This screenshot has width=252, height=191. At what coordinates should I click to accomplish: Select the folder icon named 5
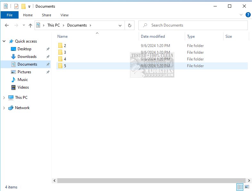click(x=60, y=66)
